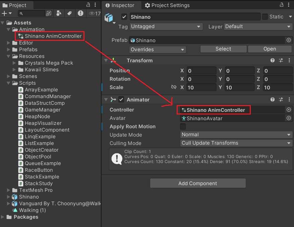
Task: Open the Search by Label filter
Action: click(70, 13)
